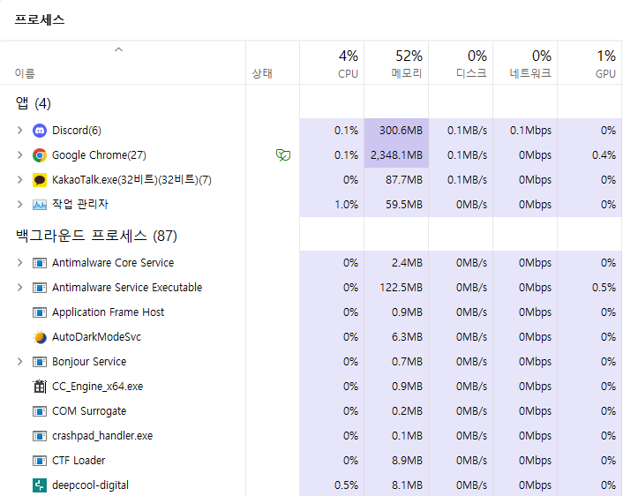Click the AutoDarkModeSvc sun-moon icon
Viewport: 623px width, 496px height.
(40, 337)
